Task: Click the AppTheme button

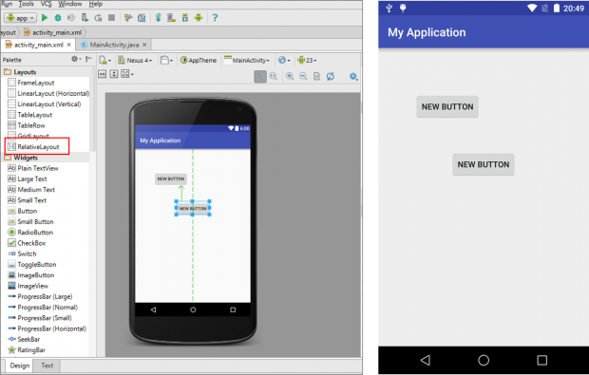Action: coord(199,60)
